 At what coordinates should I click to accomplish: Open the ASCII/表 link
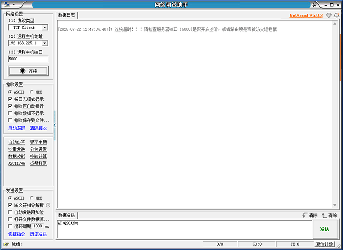click(x=17, y=163)
